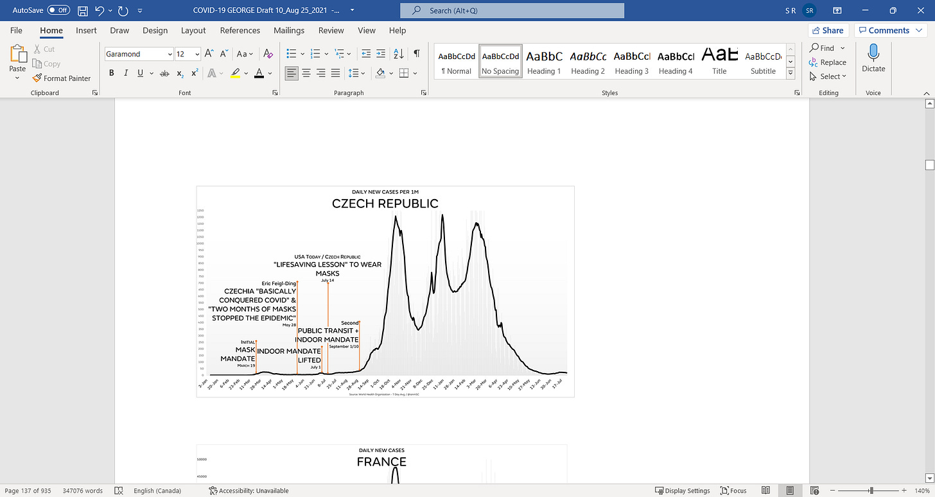Toggle Print Layout view in status bar
Viewport: 935px width, 497px height.
pyautogui.click(x=789, y=491)
